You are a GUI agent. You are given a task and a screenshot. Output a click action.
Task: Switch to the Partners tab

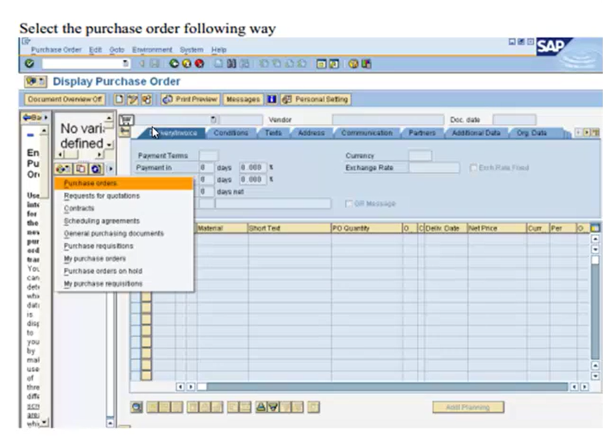tap(422, 133)
